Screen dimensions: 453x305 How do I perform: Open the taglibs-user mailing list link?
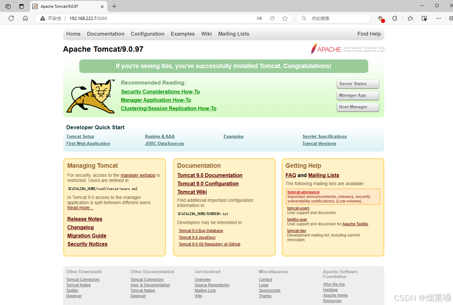point(297,220)
